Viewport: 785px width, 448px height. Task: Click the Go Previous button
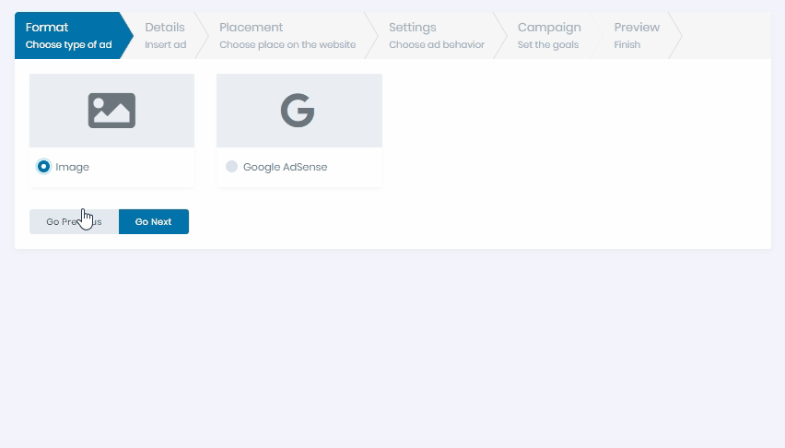pyautogui.click(x=74, y=221)
